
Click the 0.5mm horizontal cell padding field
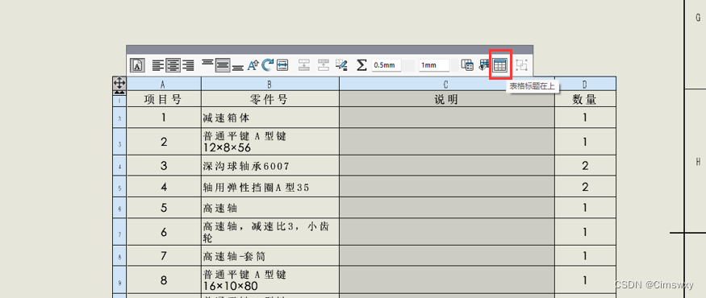tap(386, 65)
